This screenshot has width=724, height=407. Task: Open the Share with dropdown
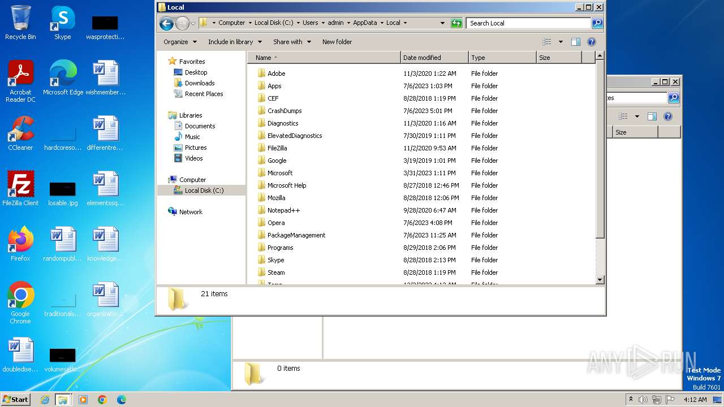[292, 42]
